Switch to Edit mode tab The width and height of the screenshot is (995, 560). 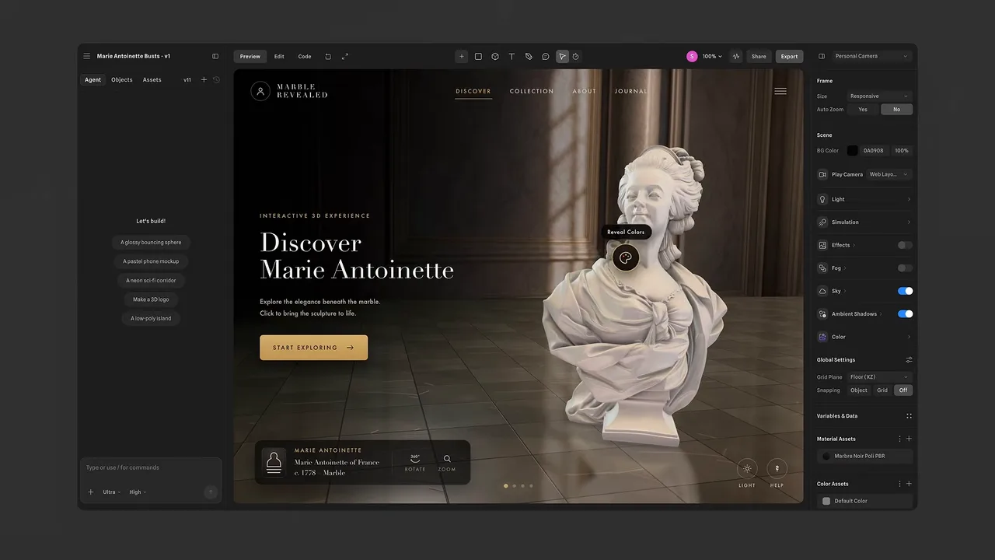[279, 56]
